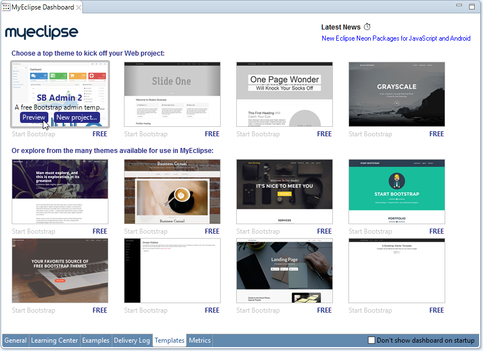The height and width of the screenshot is (351, 483).
Task: Open the Delivery Log tab
Action: click(x=132, y=340)
